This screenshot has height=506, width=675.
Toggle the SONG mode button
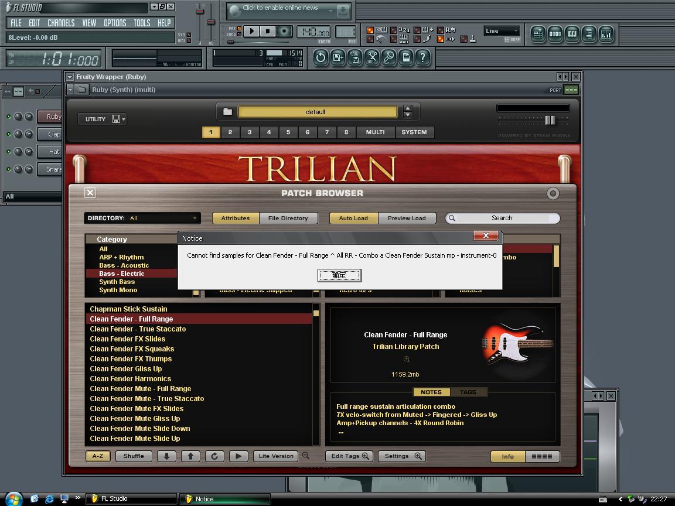point(239,35)
